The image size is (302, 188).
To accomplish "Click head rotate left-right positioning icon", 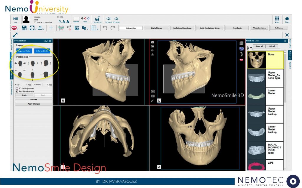I will click(20, 63).
